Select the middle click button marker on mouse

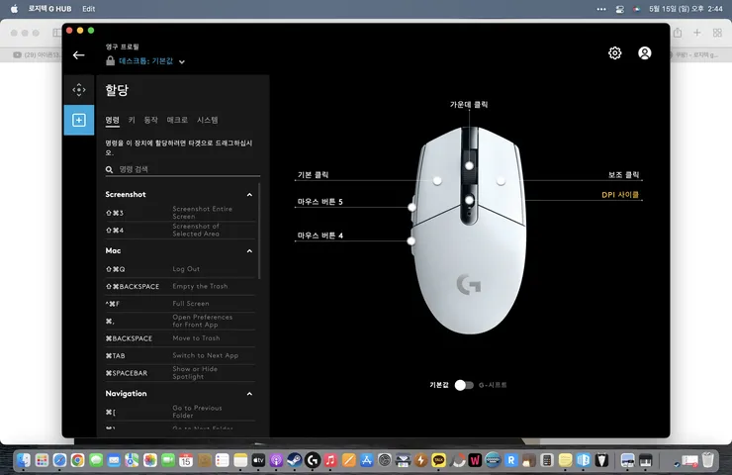pos(469,166)
